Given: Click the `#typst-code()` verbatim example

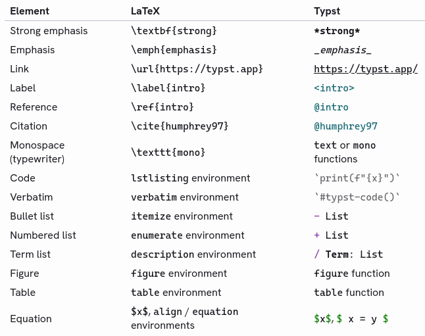Looking at the screenshot, I should [x=357, y=197].
